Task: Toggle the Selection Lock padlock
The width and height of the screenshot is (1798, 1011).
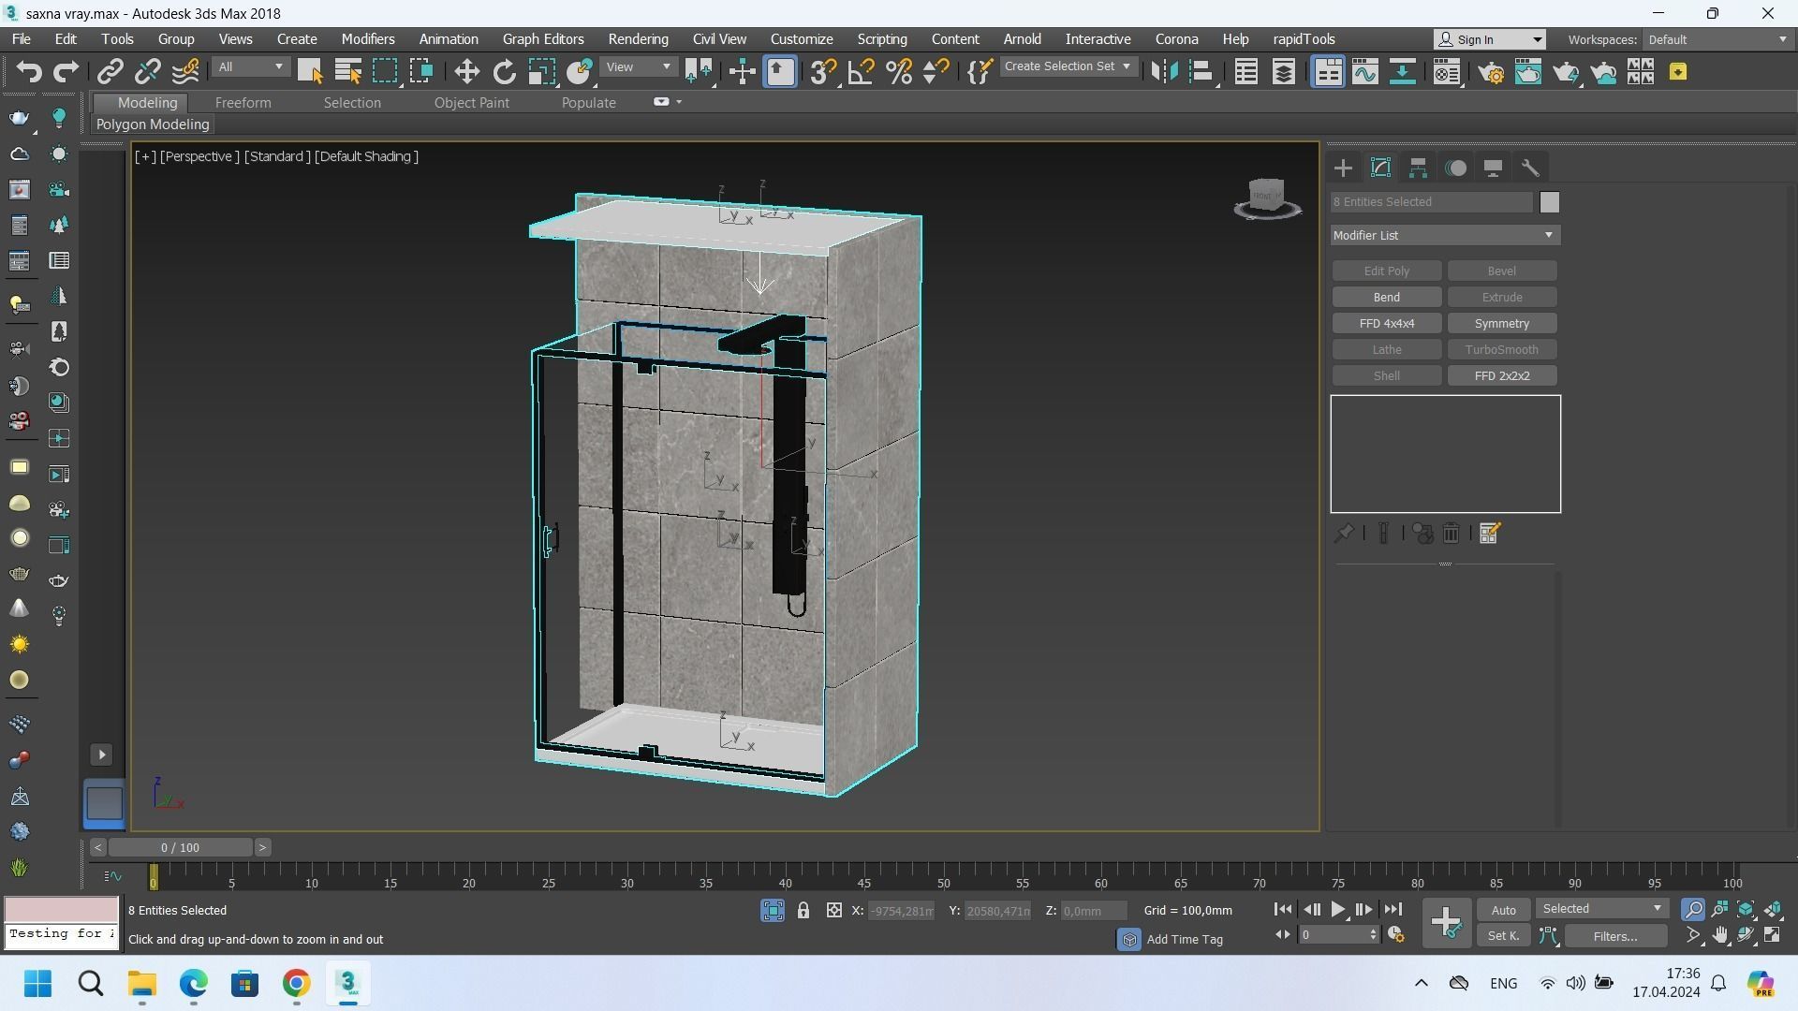Action: [803, 911]
